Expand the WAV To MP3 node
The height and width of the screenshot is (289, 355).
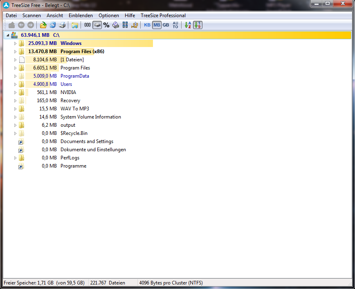pos(15,109)
